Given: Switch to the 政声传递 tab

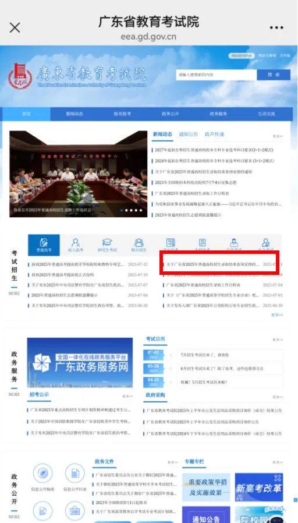Looking at the screenshot, I should [x=214, y=134].
